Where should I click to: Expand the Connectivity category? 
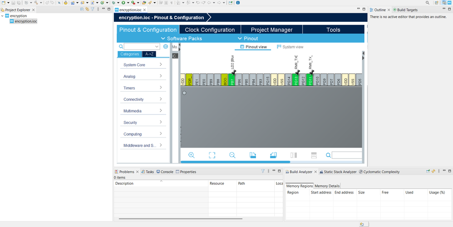(x=143, y=99)
